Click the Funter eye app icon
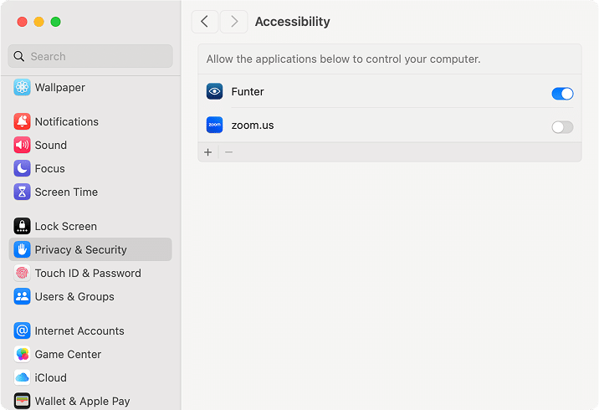Viewport: 599px width, 410px height. (x=215, y=91)
